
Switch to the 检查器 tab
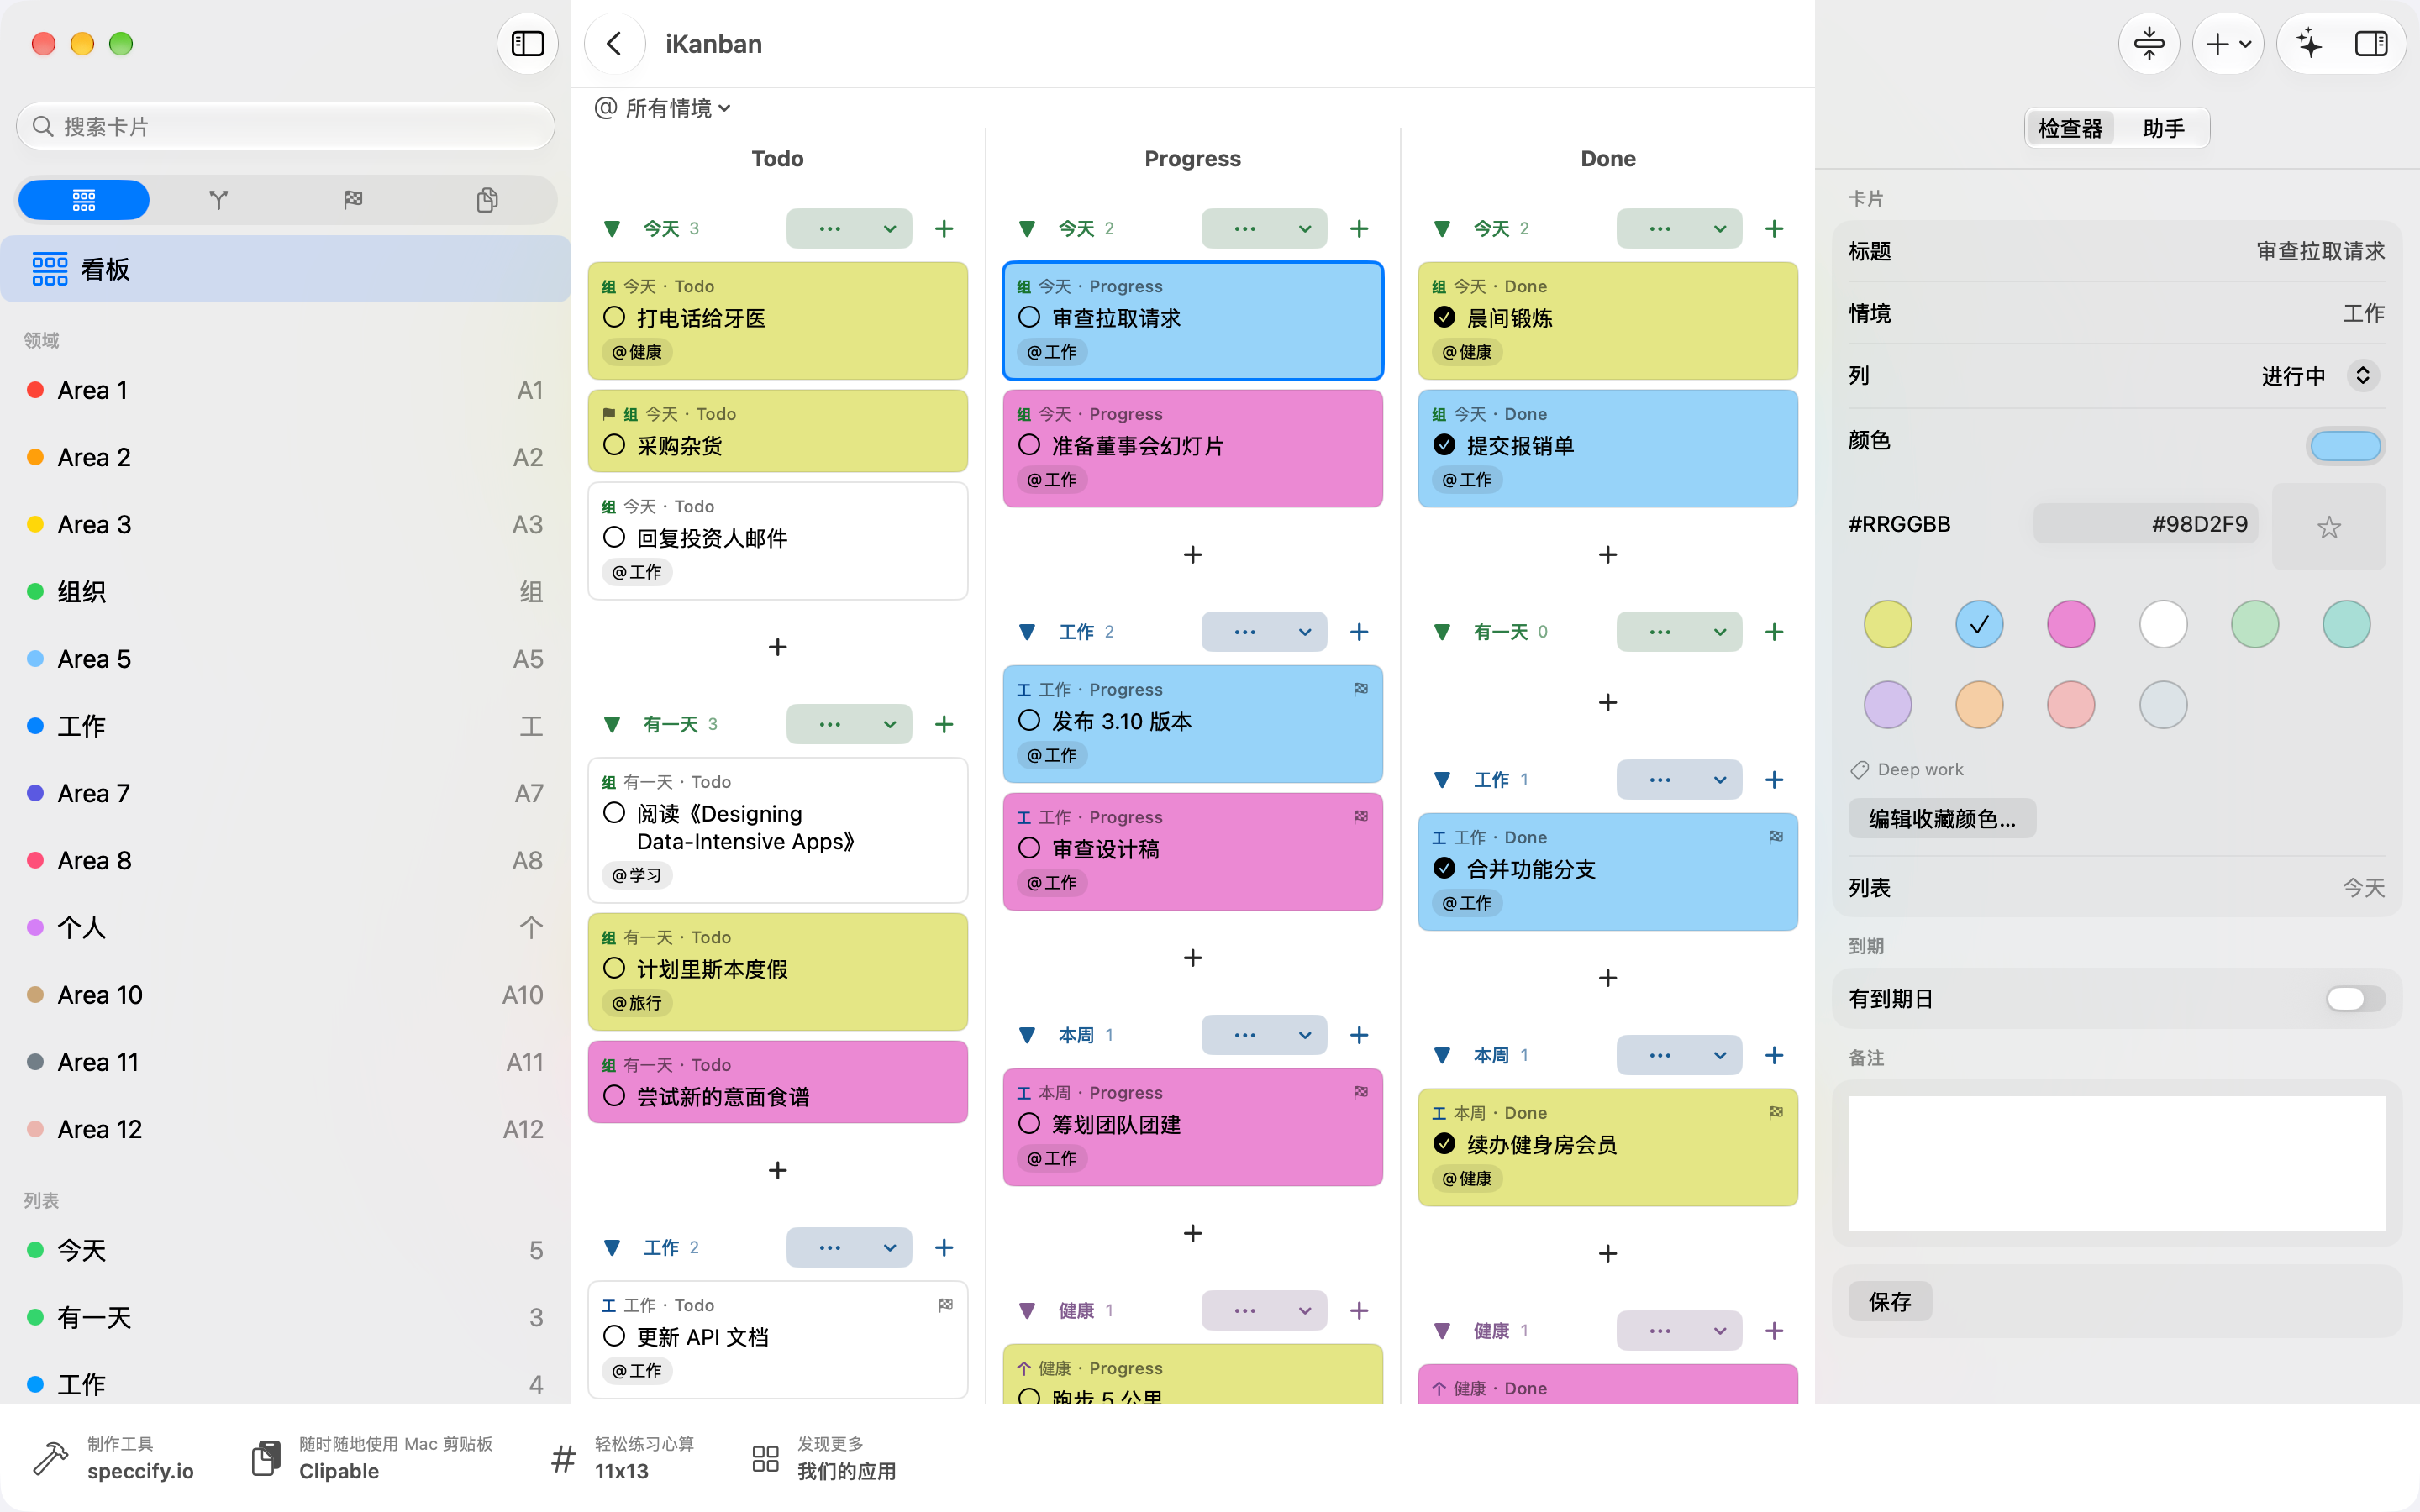2071,129
